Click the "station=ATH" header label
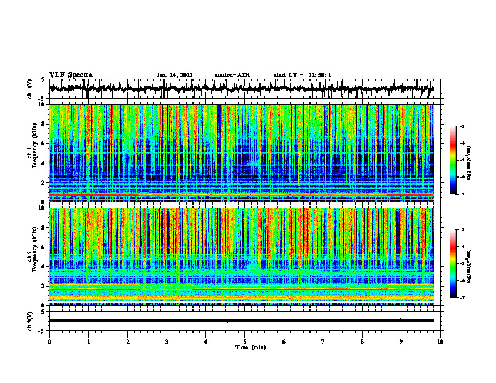 click(x=232, y=75)
